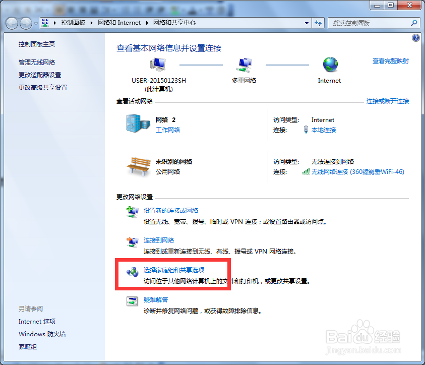Click the 设置新的连接或网络 icon
Screen dimensions: 425x365
[133, 212]
